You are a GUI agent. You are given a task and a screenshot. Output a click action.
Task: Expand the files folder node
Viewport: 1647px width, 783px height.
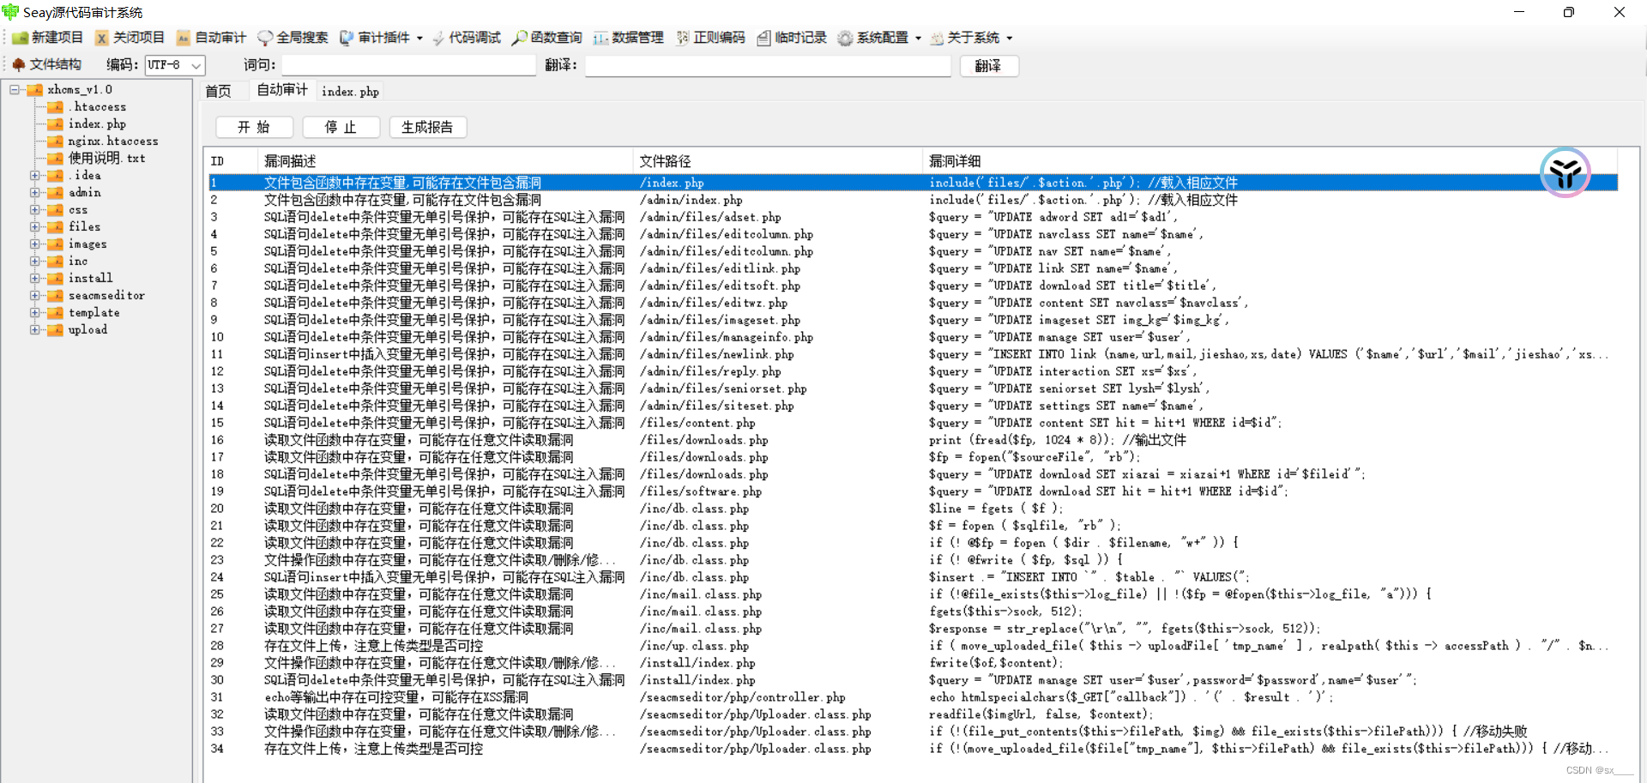tap(35, 226)
